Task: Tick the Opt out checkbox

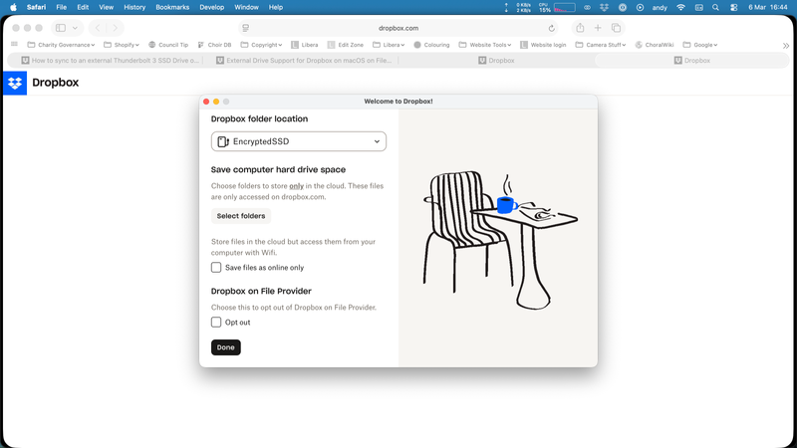Action: pos(216,323)
